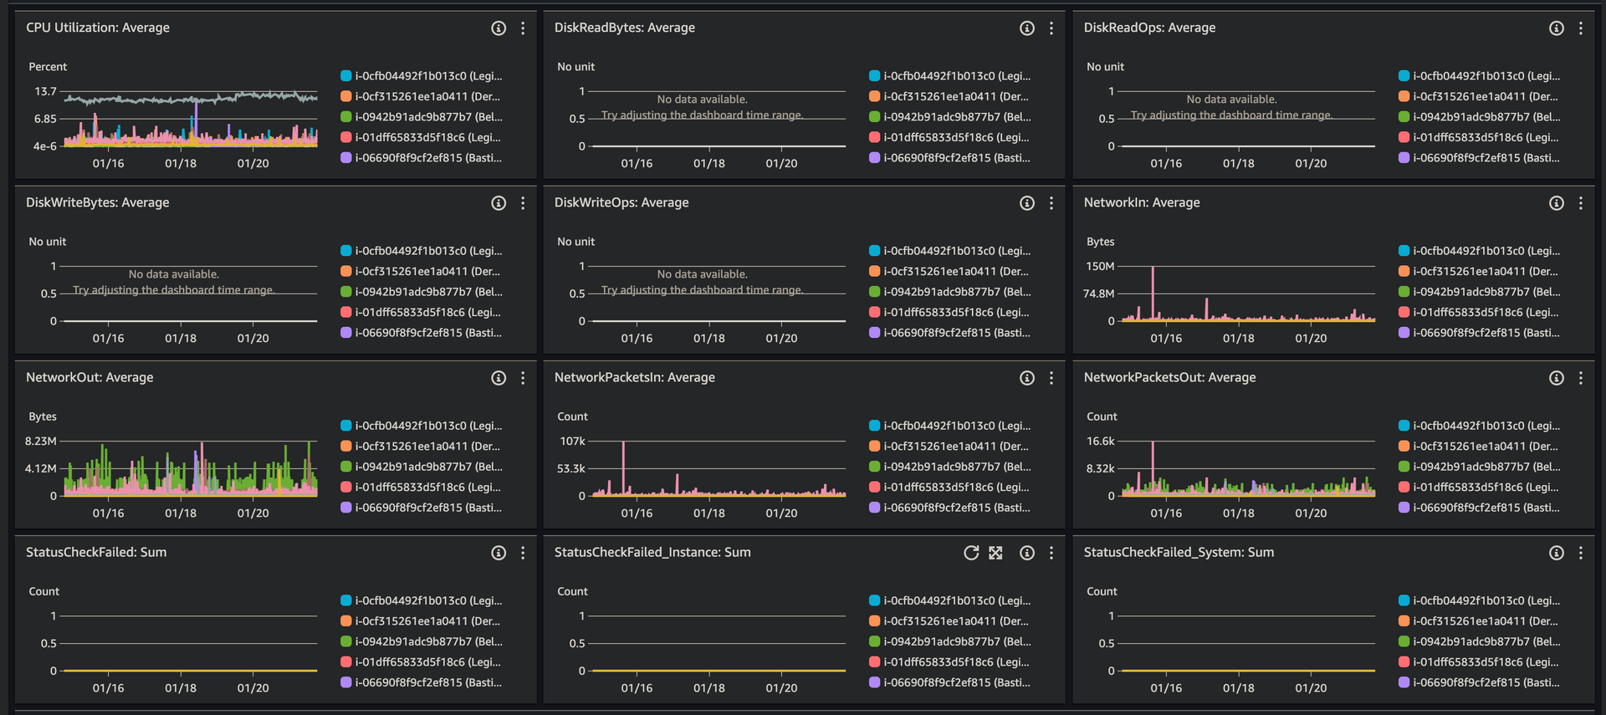The height and width of the screenshot is (715, 1606).
Task: Refresh the StatusCheckFailed_Instance widget
Action: point(971,553)
